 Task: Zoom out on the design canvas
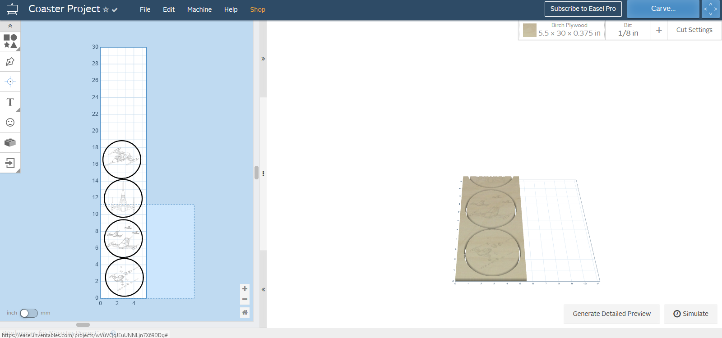245,299
